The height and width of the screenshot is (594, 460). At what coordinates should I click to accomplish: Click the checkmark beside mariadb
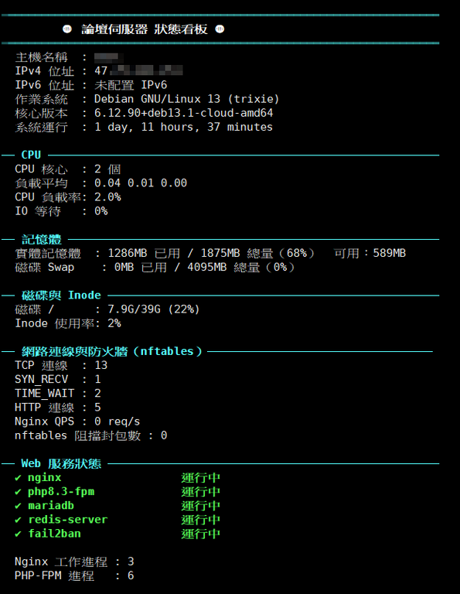(x=18, y=506)
